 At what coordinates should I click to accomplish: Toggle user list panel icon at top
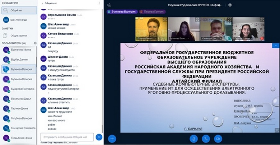click(x=109, y=5)
